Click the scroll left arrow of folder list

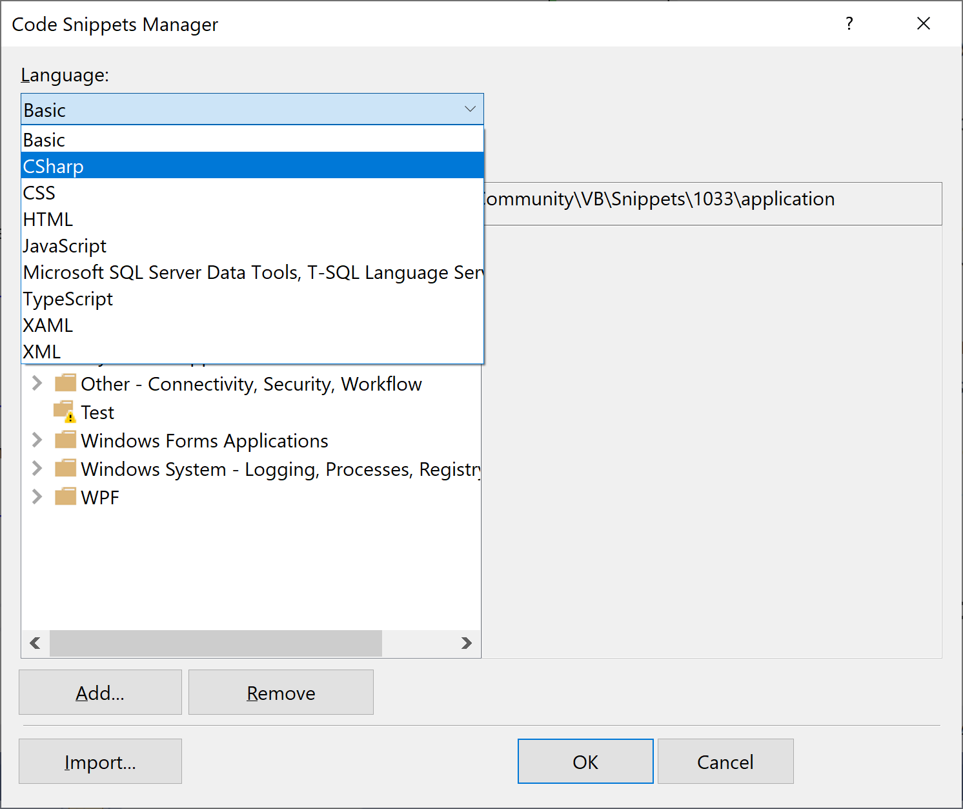pos(35,643)
